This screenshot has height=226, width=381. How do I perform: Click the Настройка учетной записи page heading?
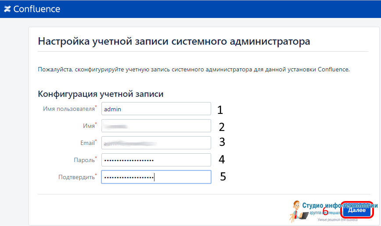coord(174,42)
